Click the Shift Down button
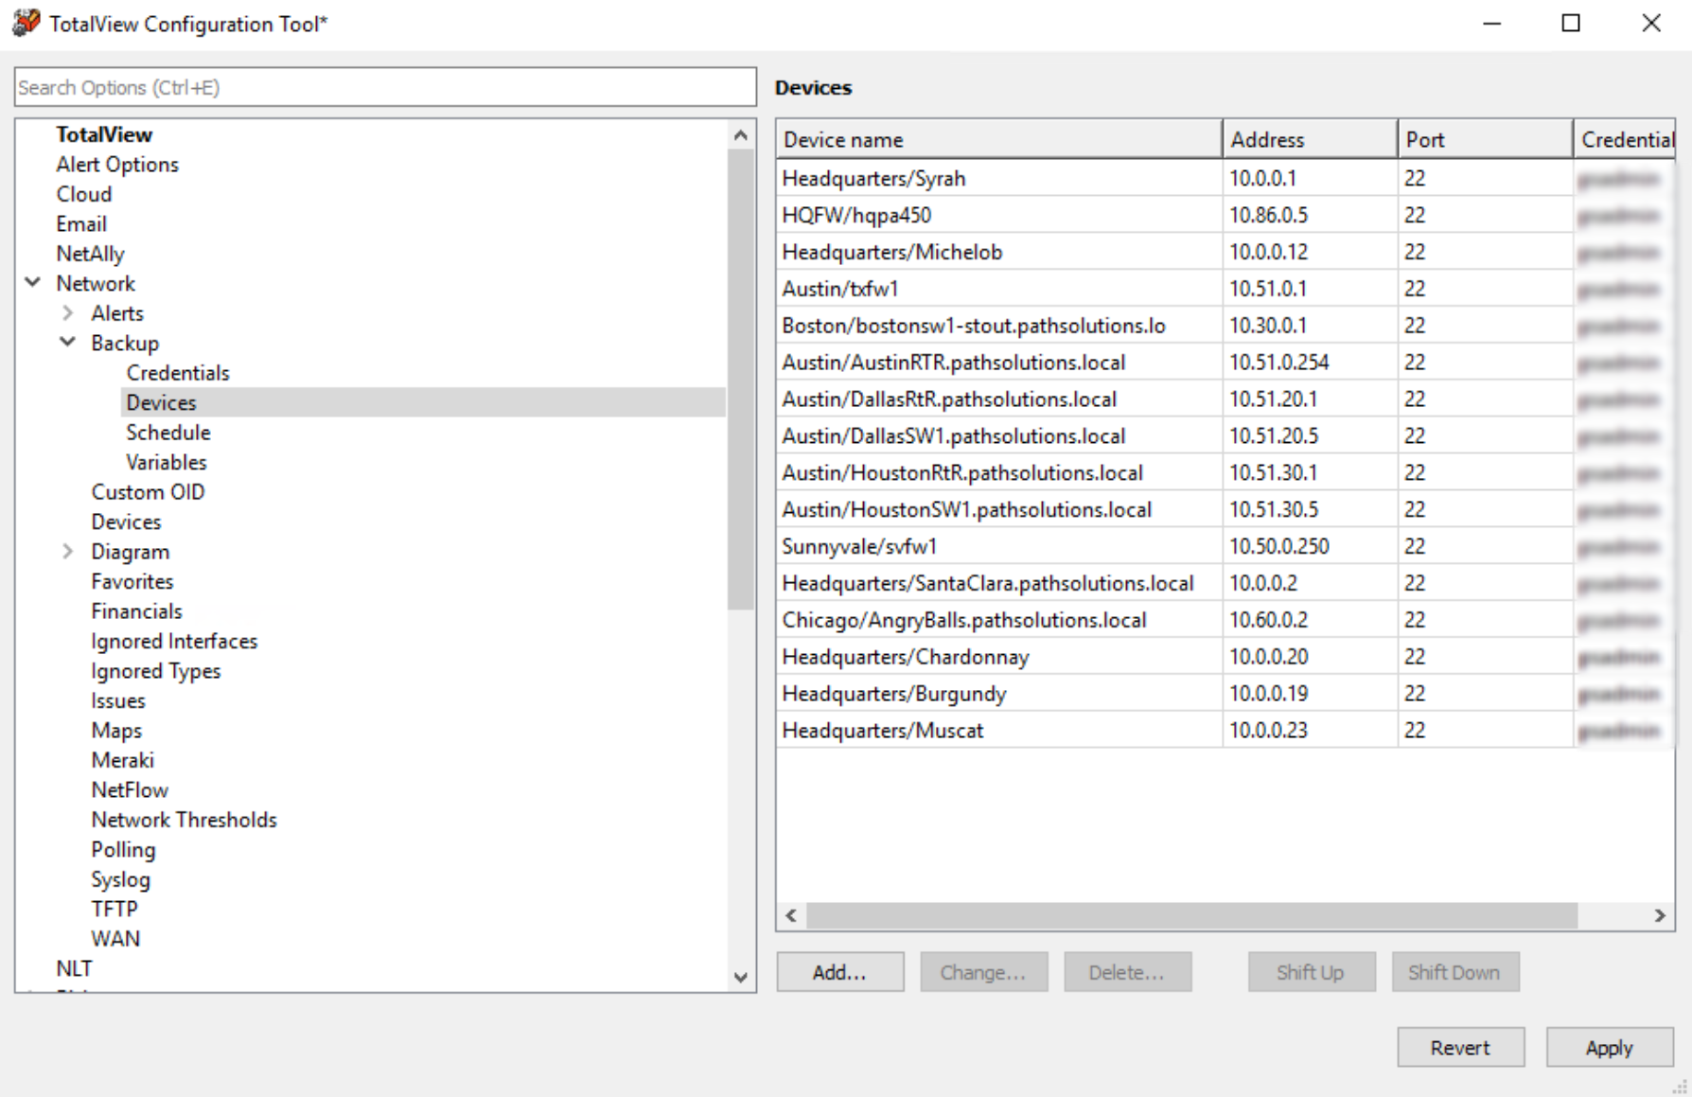 pos(1455,972)
